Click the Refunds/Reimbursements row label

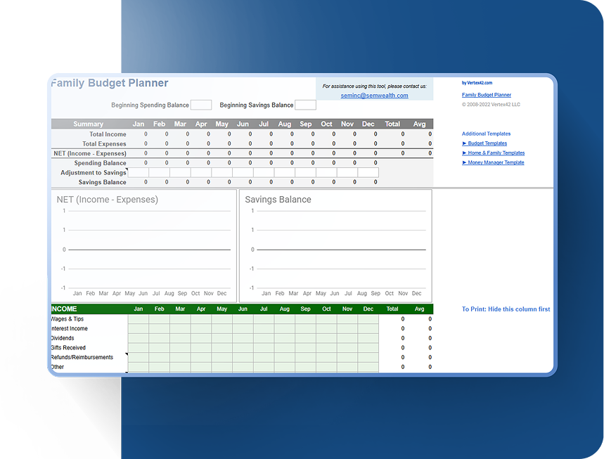click(82, 357)
